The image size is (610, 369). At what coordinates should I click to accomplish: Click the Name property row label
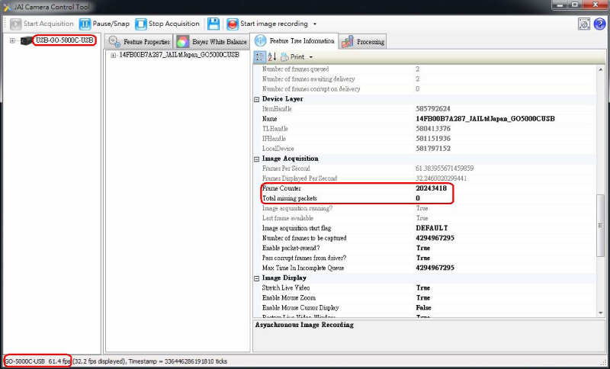tap(270, 119)
